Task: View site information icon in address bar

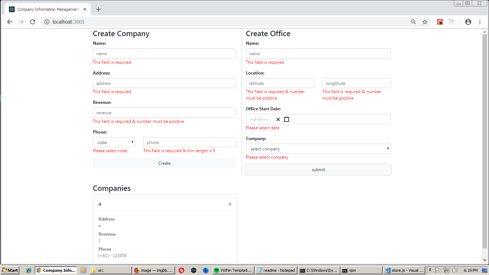Action: click(x=47, y=22)
